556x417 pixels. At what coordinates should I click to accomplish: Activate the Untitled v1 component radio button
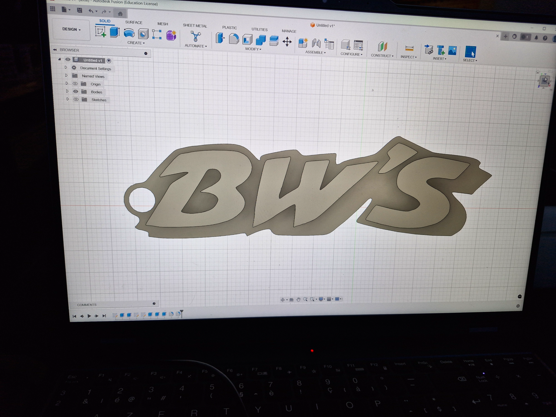[109, 61]
